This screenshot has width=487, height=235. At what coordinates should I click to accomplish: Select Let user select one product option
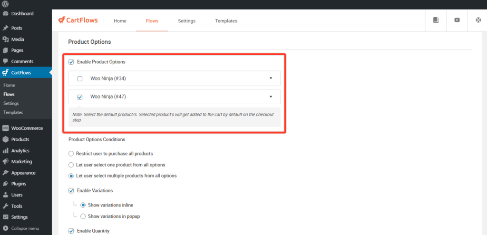pos(71,165)
